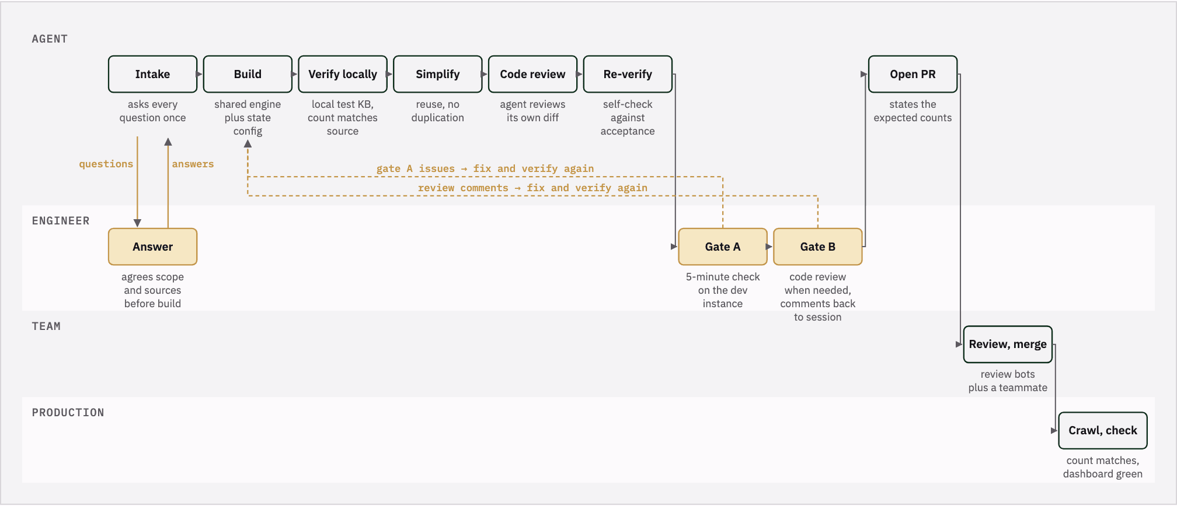Click caption 'local test KB, count matches source'

pos(343,118)
